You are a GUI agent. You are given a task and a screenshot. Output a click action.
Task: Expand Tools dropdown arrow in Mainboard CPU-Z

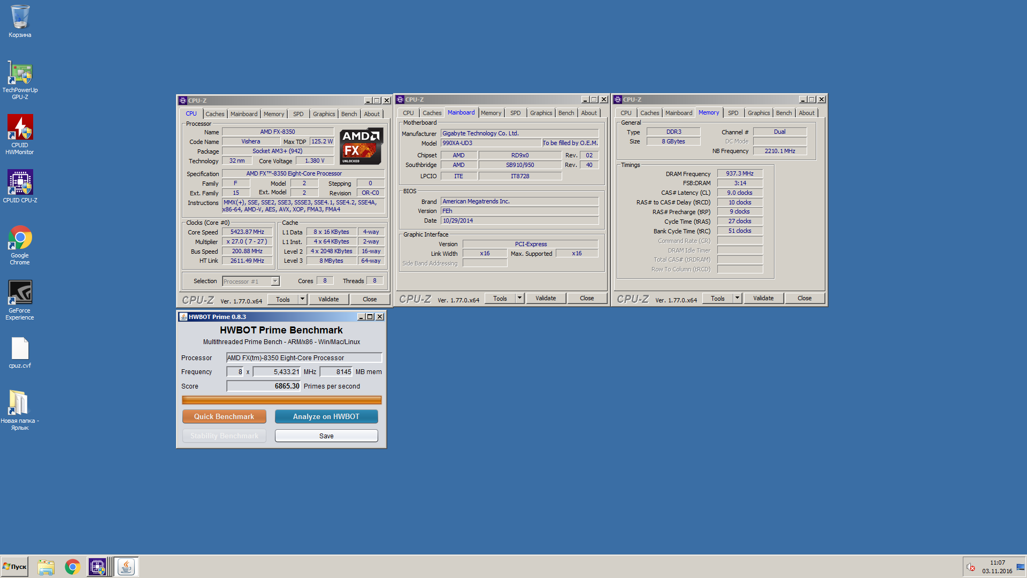(x=519, y=298)
